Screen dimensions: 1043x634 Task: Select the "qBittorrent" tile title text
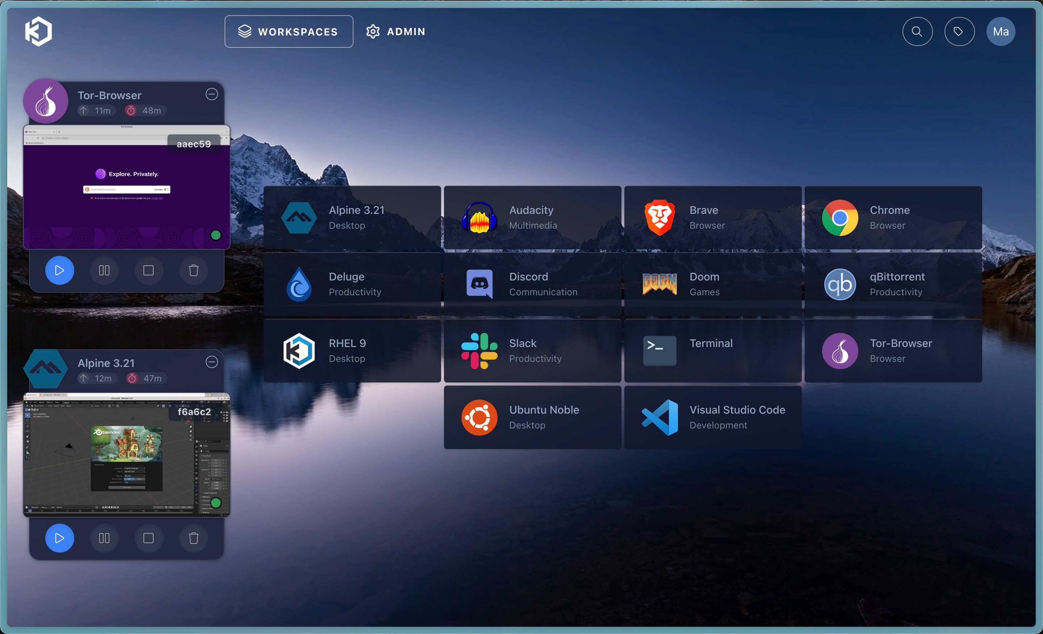click(897, 276)
